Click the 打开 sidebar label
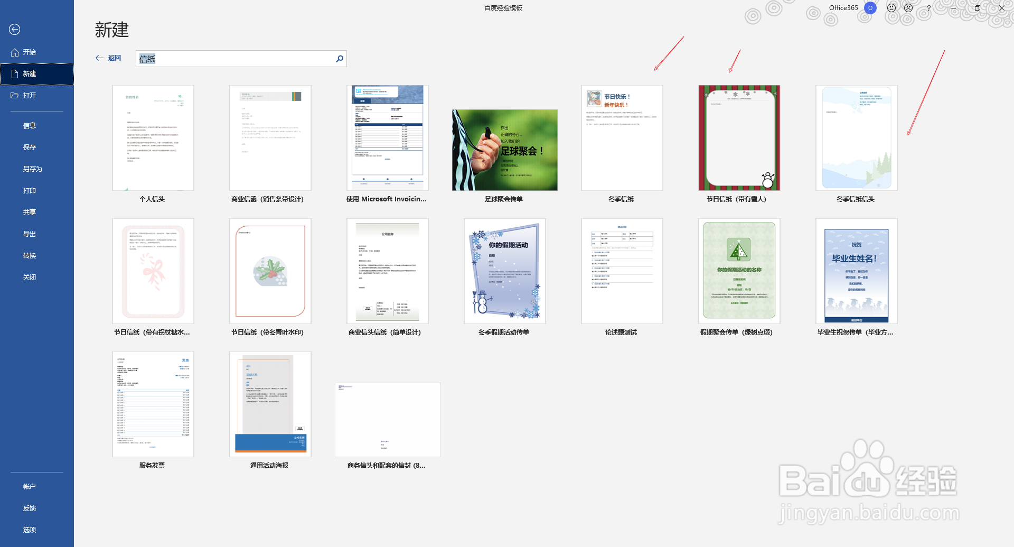The height and width of the screenshot is (547, 1014). pyautogui.click(x=30, y=96)
